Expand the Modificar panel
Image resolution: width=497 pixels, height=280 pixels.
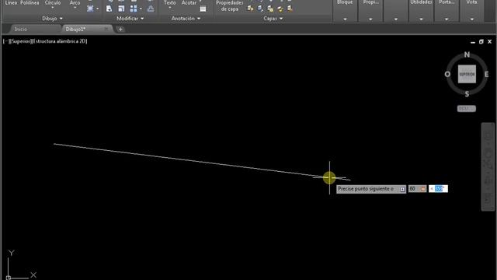tap(130, 19)
